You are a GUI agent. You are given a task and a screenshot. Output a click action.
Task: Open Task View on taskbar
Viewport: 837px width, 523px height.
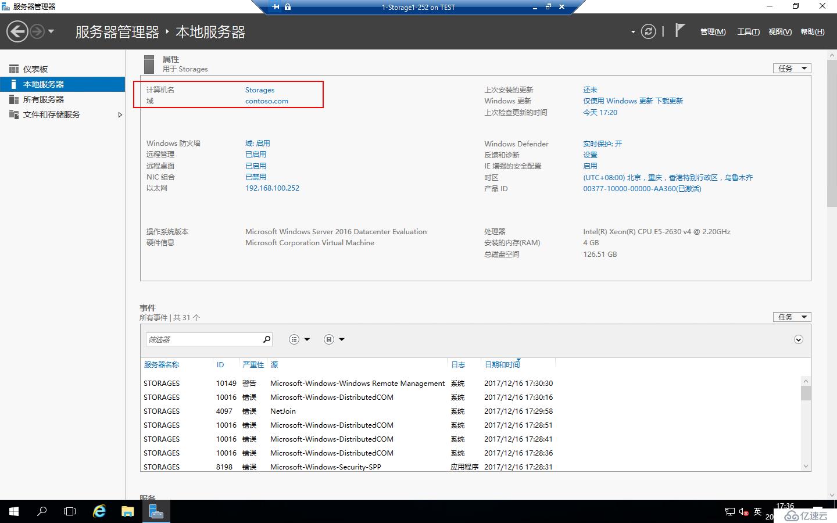pyautogui.click(x=70, y=511)
